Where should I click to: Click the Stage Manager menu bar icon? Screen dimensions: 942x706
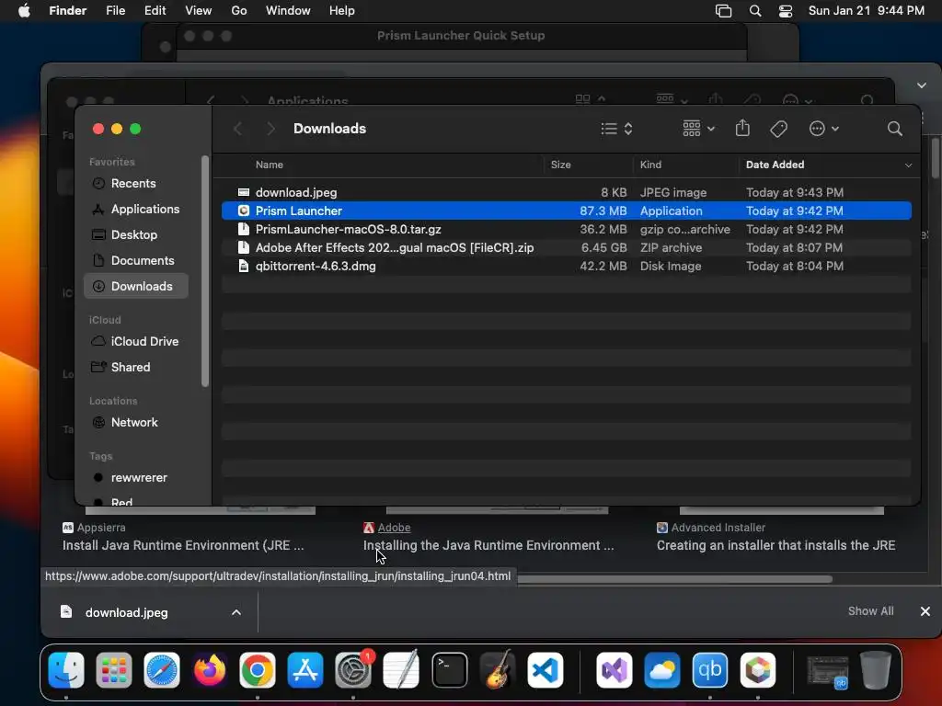coord(723,11)
